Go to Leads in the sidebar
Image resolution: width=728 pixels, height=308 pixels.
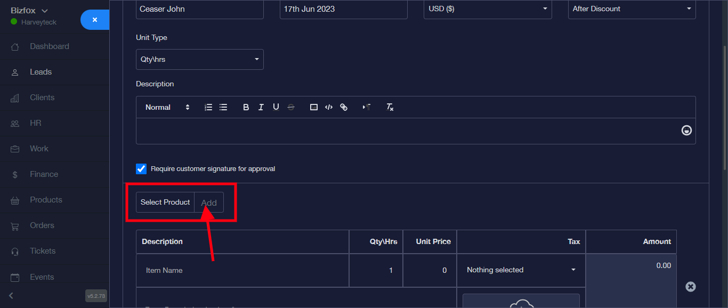[x=41, y=72]
